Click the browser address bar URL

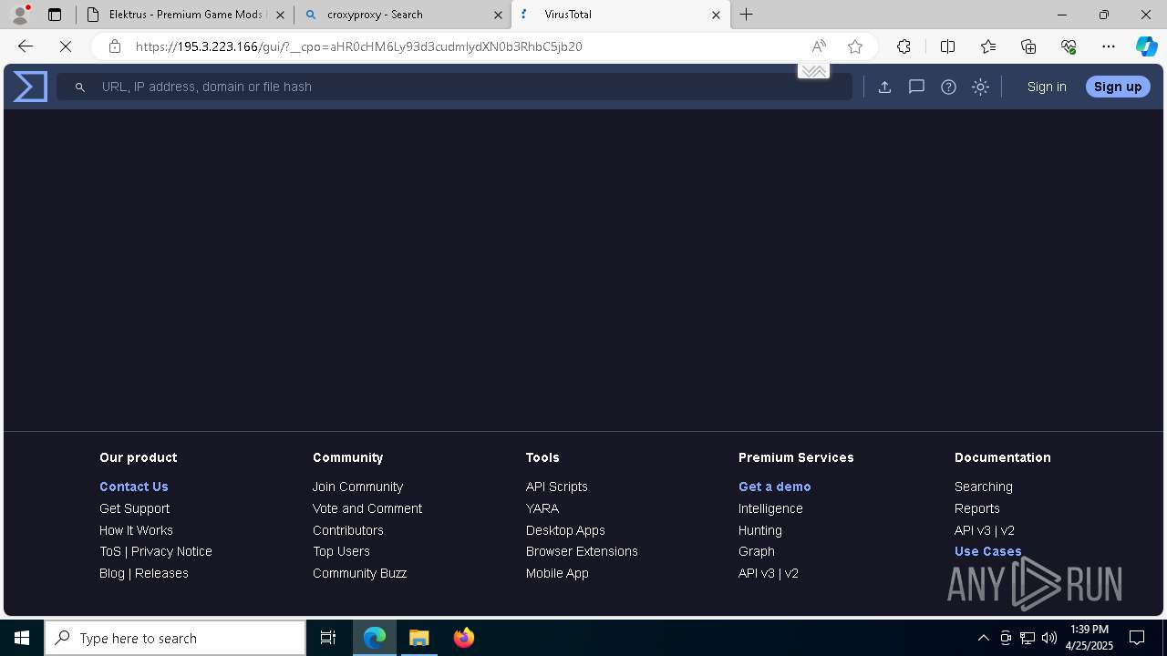[x=359, y=46]
